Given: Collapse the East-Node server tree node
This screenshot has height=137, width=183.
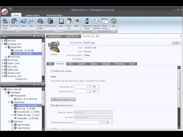Looking at the screenshot, I should [x=6, y=92].
